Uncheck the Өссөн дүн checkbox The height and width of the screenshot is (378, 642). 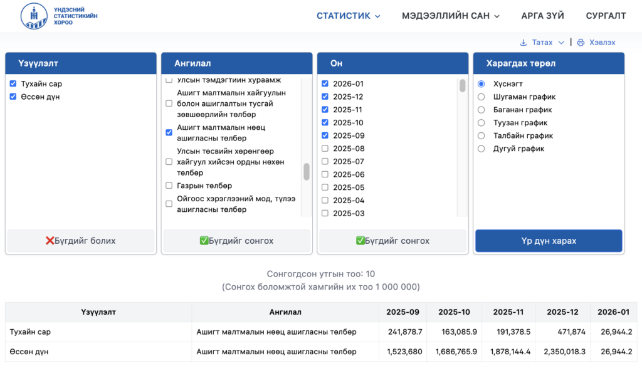point(13,97)
